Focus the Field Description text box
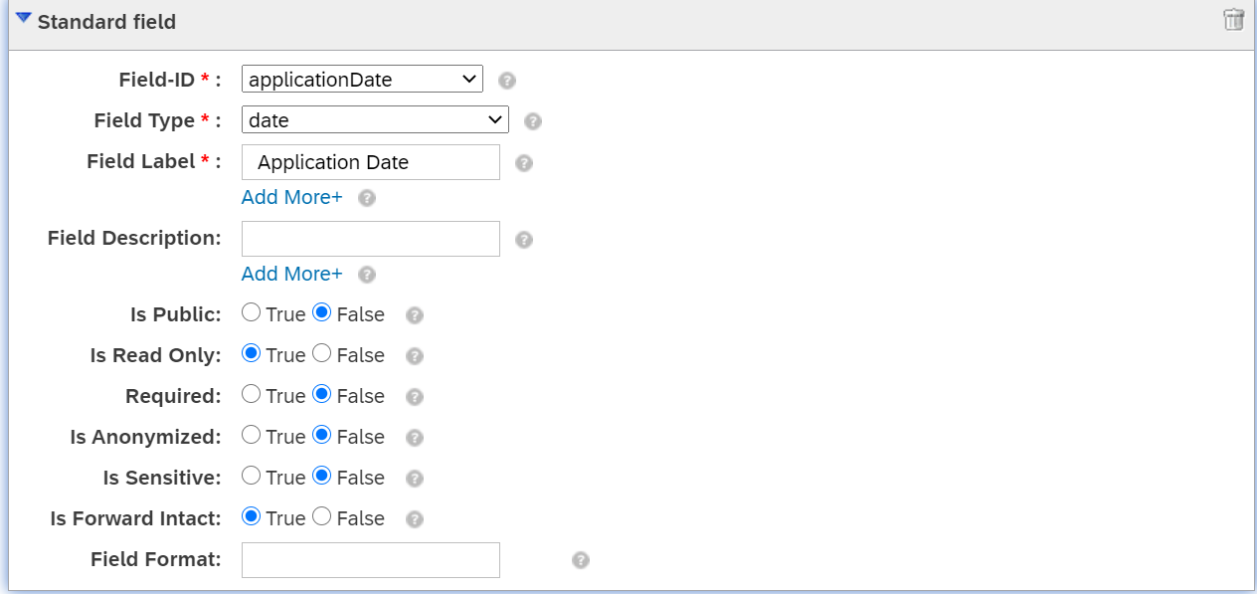The image size is (1257, 594). pyautogui.click(x=371, y=239)
